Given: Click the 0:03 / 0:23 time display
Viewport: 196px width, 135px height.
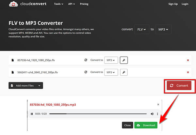Looking at the screenshot, I should point(41,114).
